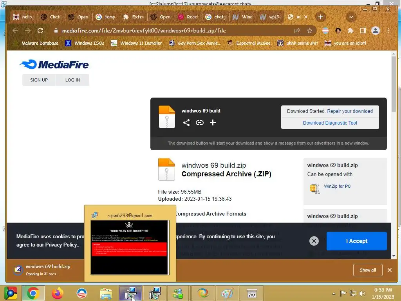Click the scroll down arrow of page

(394, 256)
